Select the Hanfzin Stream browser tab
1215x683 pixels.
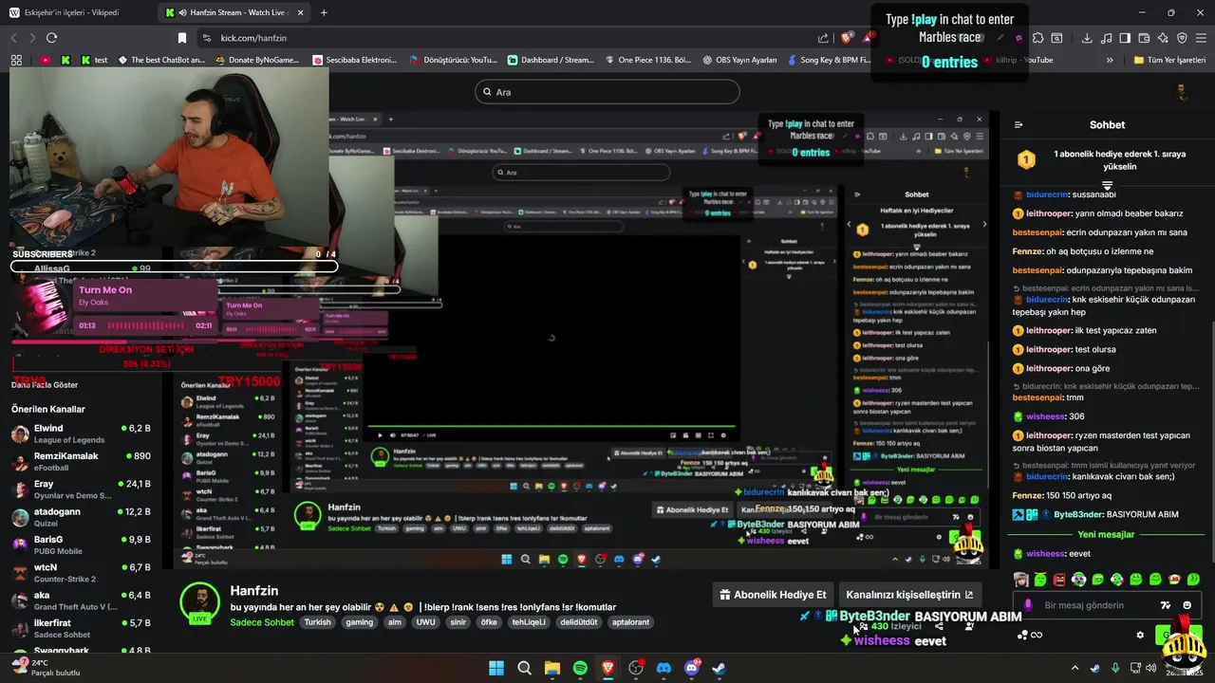[x=233, y=12]
